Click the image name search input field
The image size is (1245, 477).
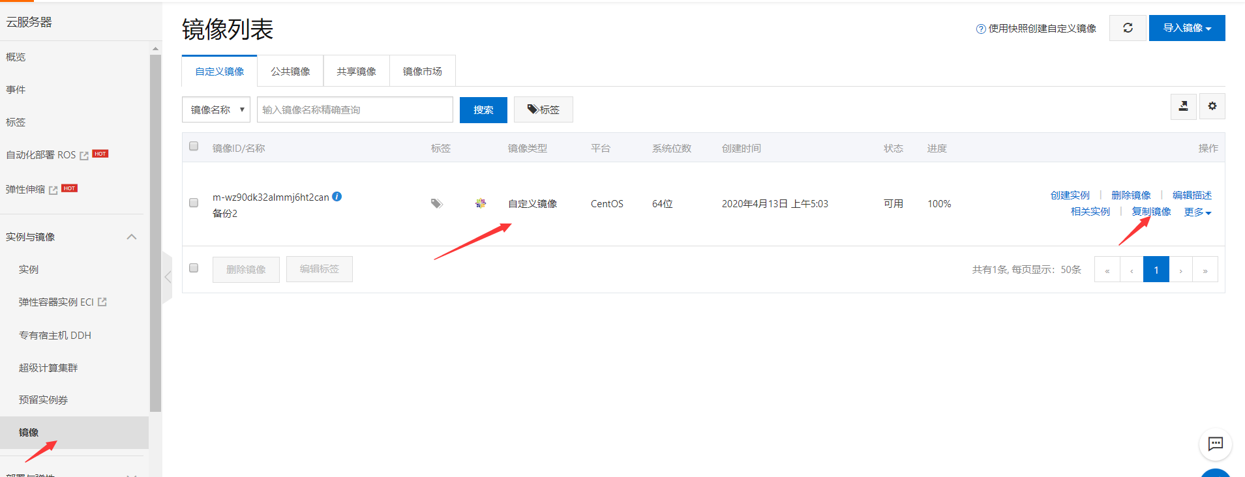355,109
